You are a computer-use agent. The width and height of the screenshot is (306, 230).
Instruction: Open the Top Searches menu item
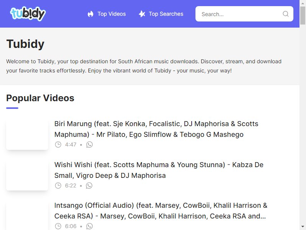pos(161,14)
